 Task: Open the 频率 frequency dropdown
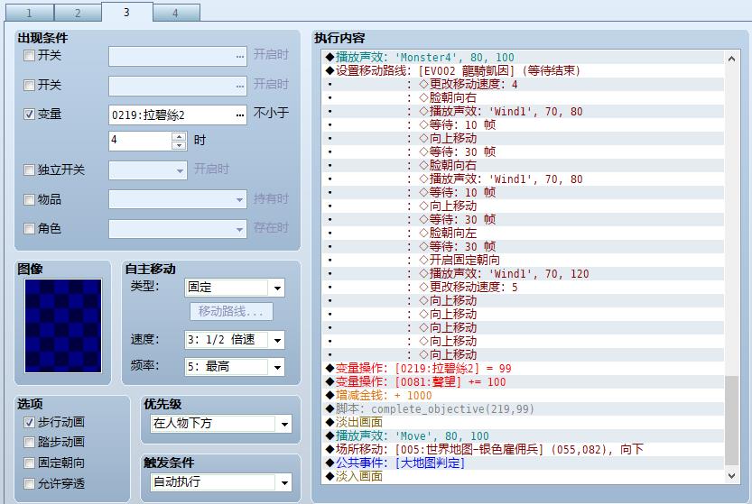pos(277,367)
